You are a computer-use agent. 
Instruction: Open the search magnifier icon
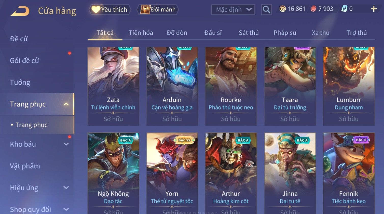point(266,10)
